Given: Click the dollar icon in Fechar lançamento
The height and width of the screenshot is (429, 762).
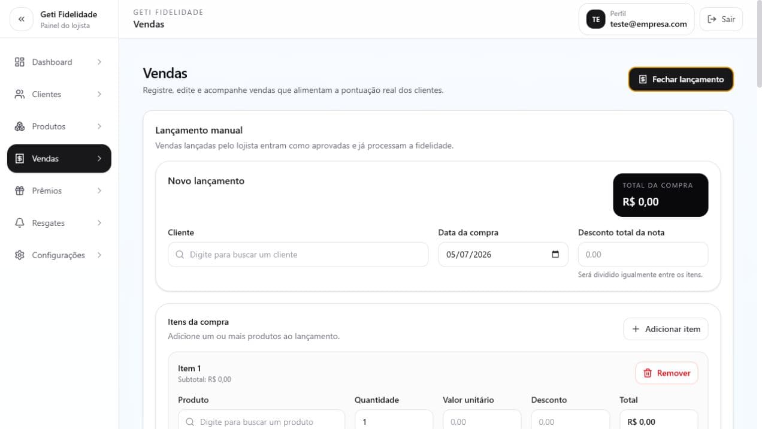Looking at the screenshot, I should (x=643, y=79).
